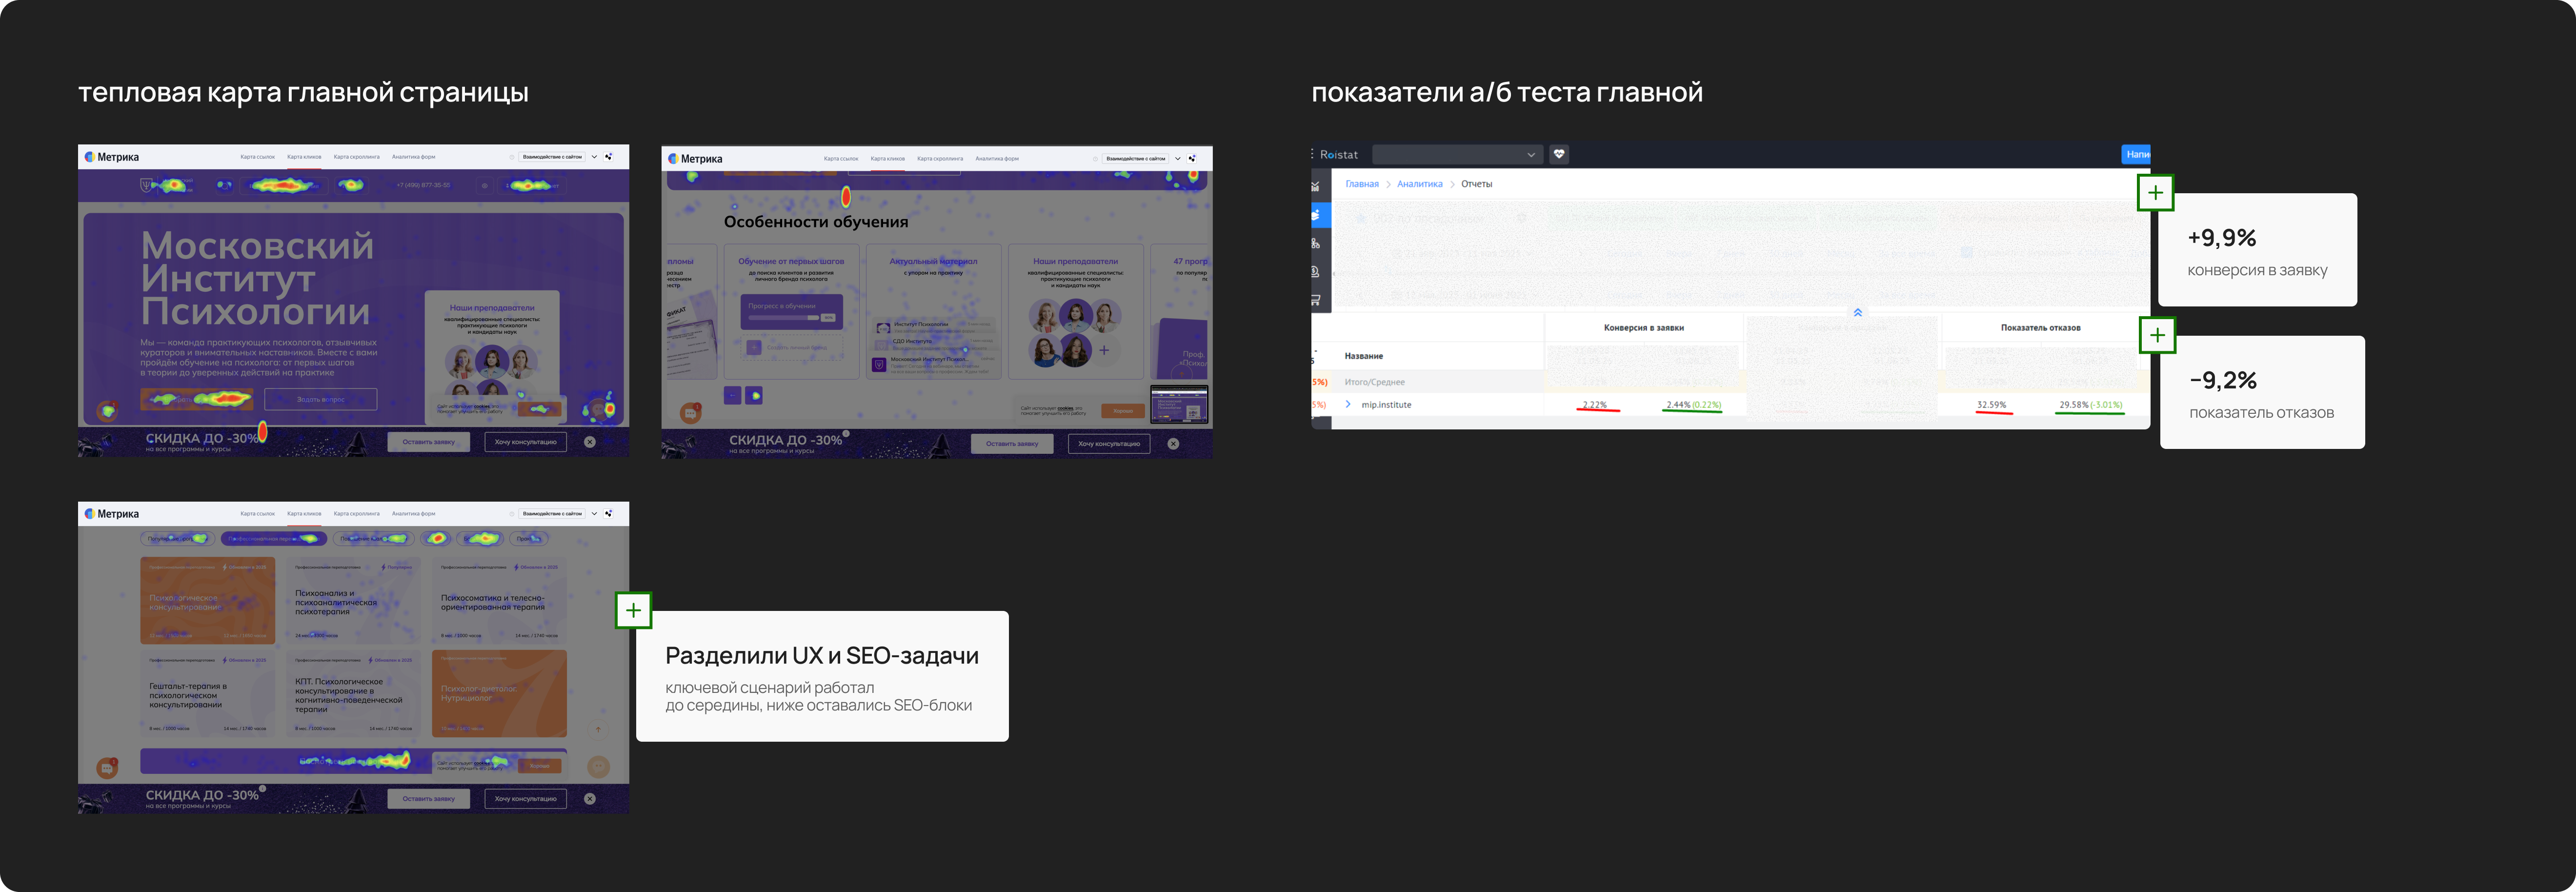Collapse the filters with the double-chevron arrow
This screenshot has width=2576, height=892.
pos(1858,313)
